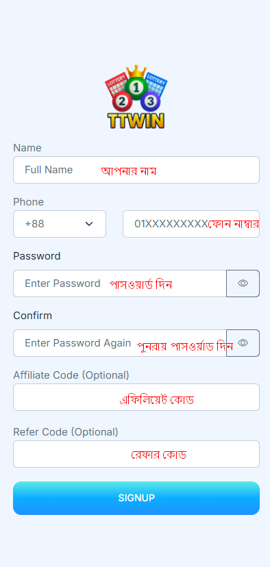Select the 01XXXXXXXXX phone number field
270x567 pixels.
[x=191, y=224]
